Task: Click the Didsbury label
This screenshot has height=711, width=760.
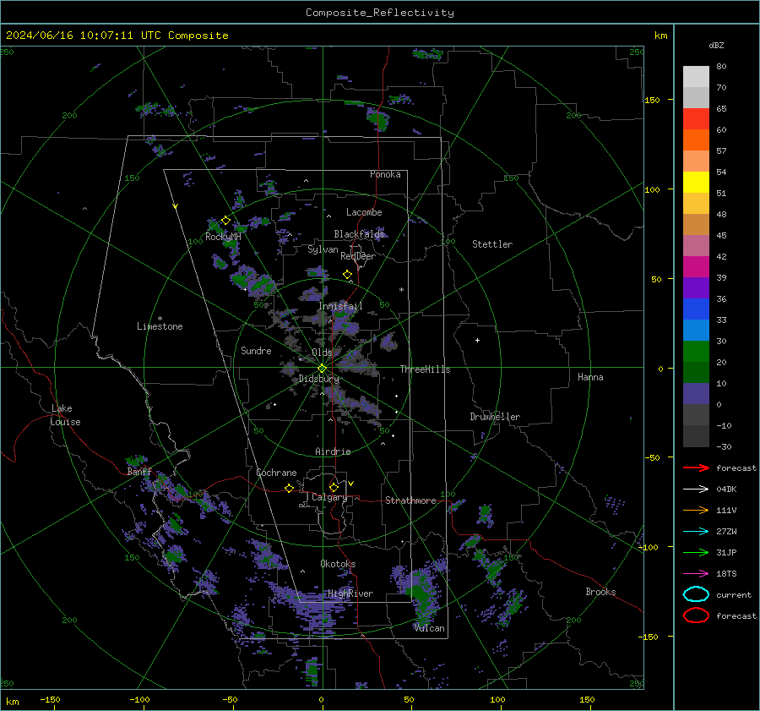Action: pos(318,379)
